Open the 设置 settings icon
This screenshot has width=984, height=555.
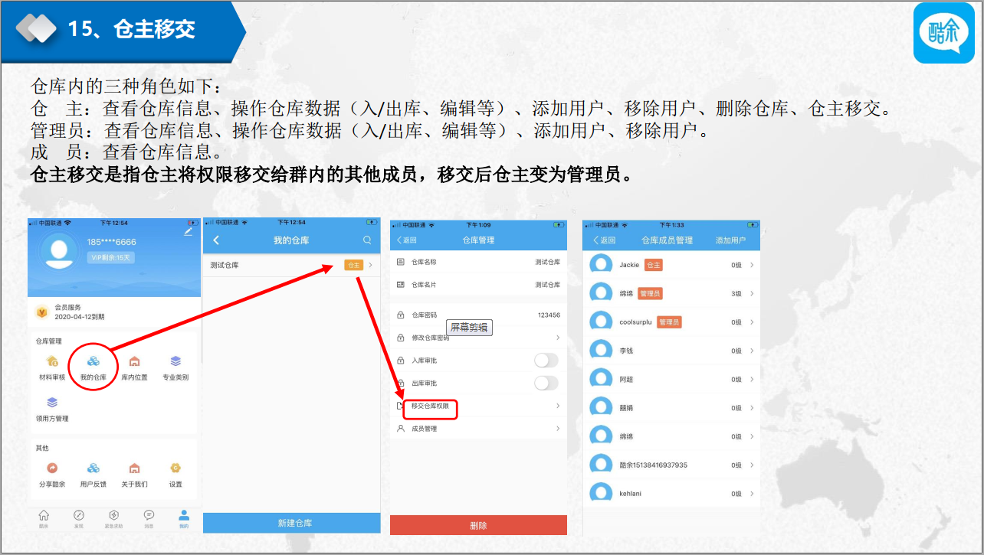click(x=175, y=468)
